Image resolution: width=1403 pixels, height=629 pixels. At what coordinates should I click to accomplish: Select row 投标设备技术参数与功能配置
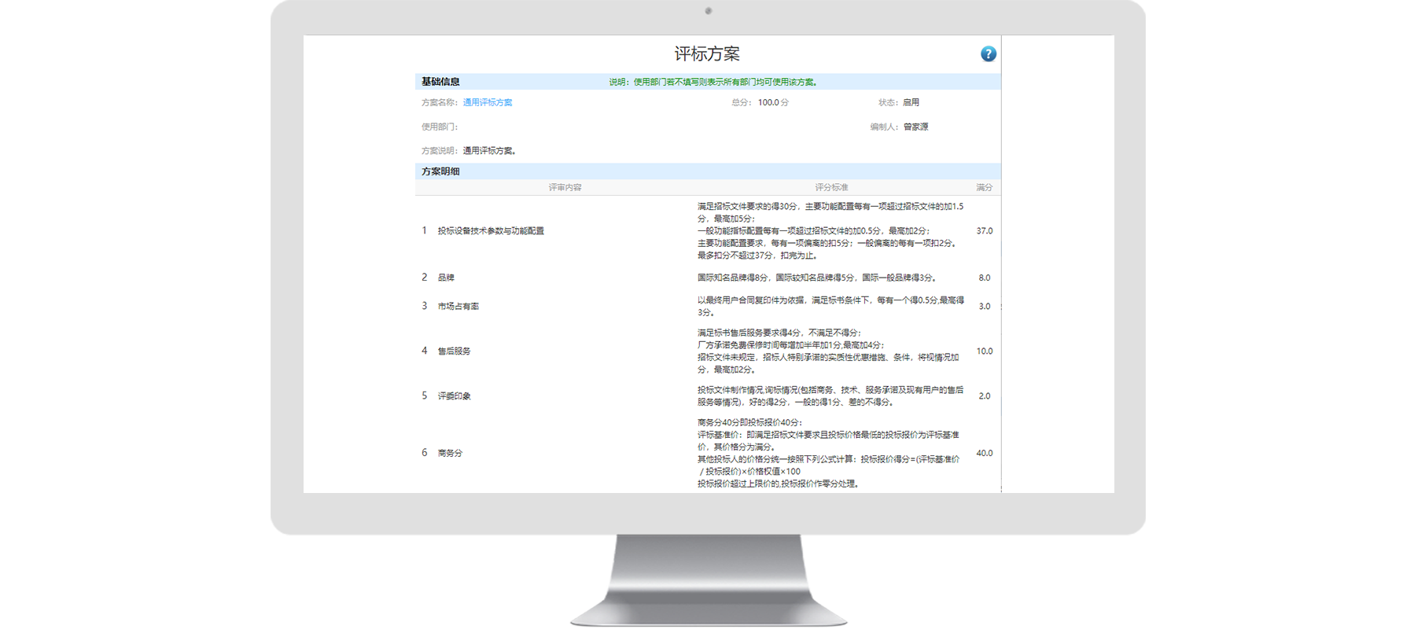coord(491,231)
